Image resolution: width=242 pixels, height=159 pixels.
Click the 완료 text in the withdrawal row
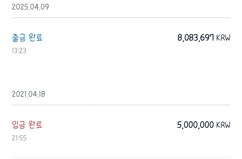tap(35, 38)
